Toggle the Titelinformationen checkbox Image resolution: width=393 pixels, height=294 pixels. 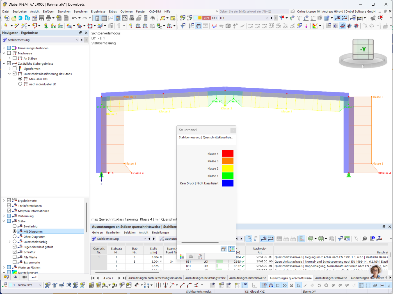(9, 206)
